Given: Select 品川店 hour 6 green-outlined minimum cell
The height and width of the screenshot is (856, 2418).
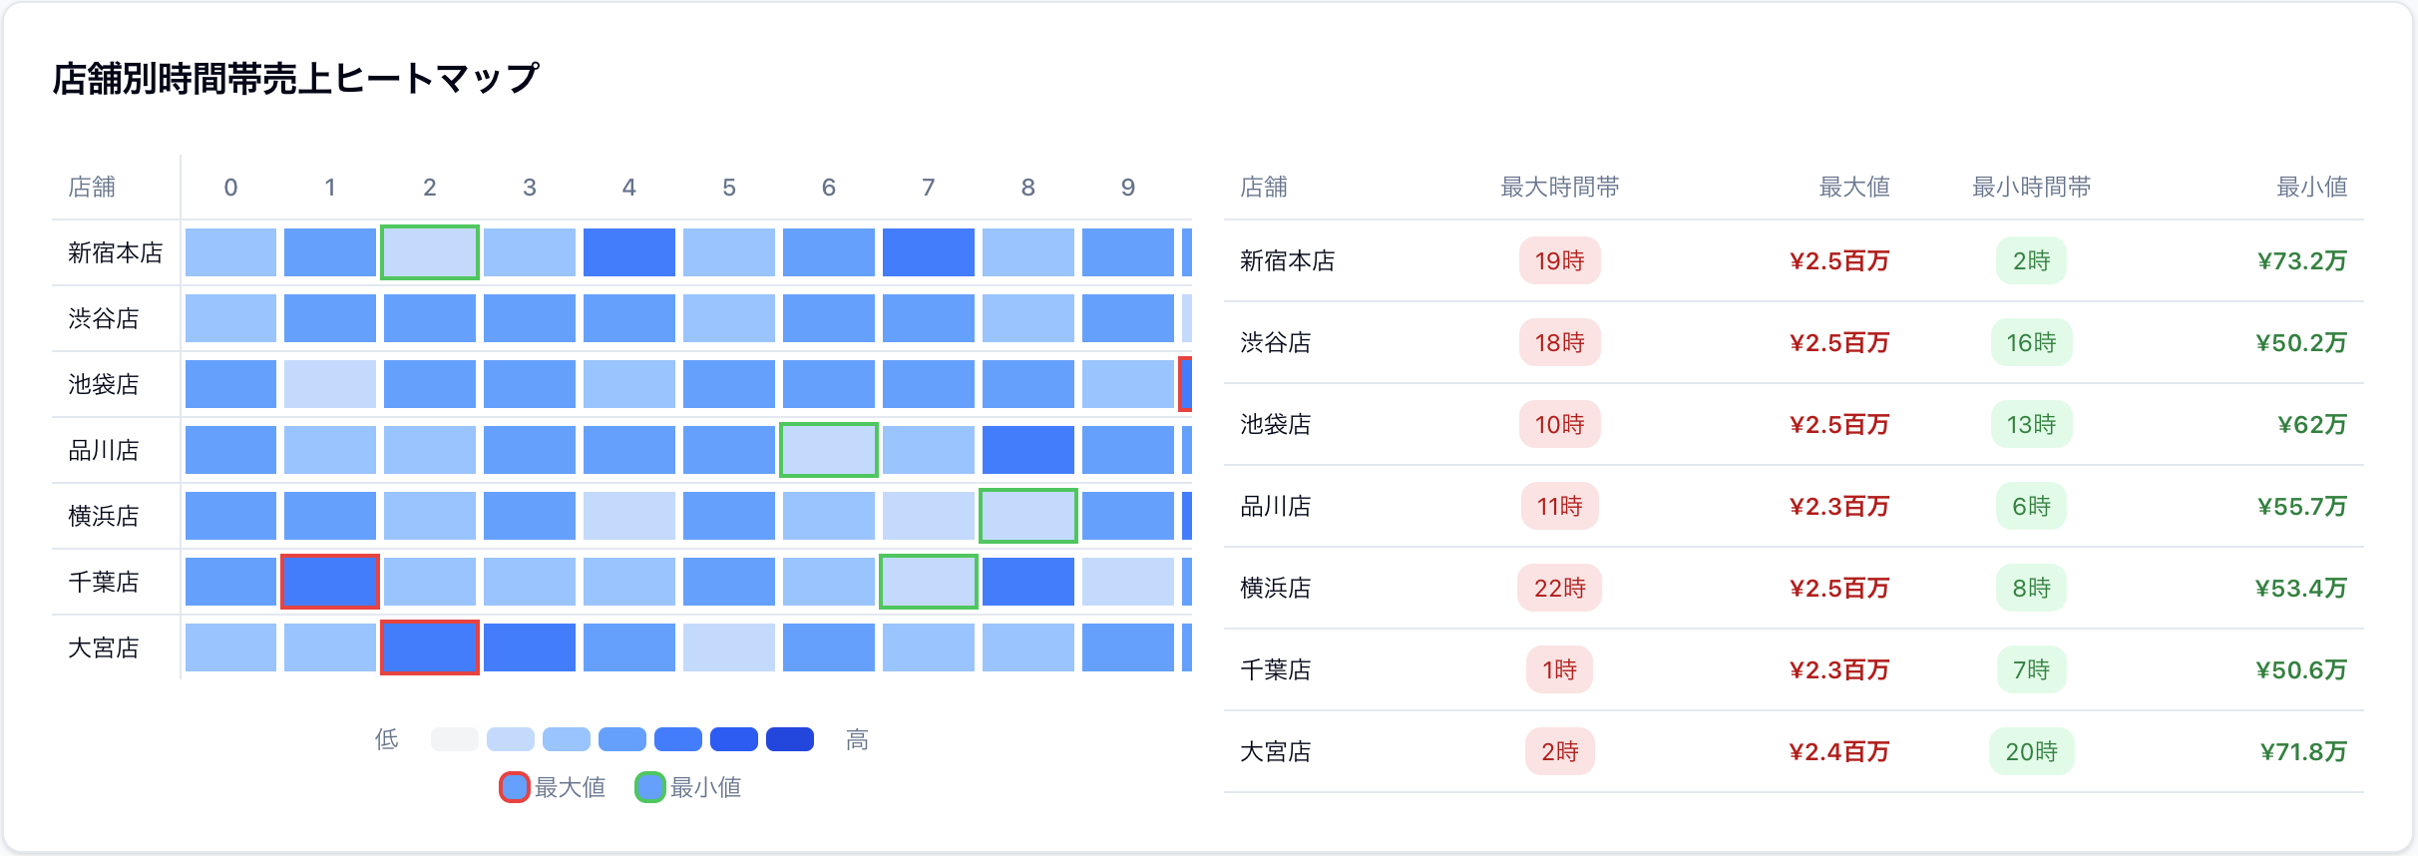Looking at the screenshot, I should (829, 450).
